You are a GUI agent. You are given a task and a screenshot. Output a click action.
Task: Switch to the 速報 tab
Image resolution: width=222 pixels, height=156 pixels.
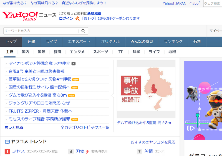point(31,42)
